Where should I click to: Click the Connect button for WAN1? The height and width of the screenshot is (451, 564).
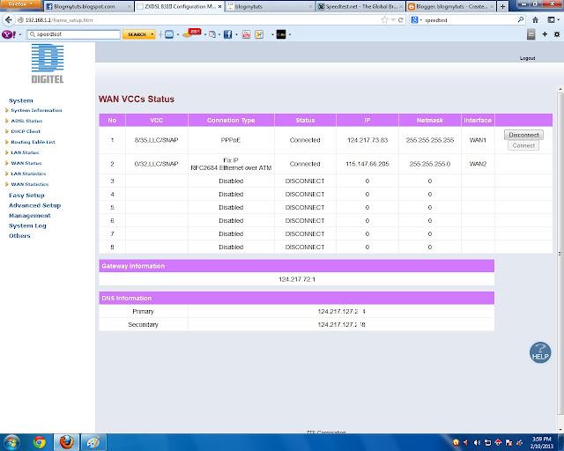523,145
